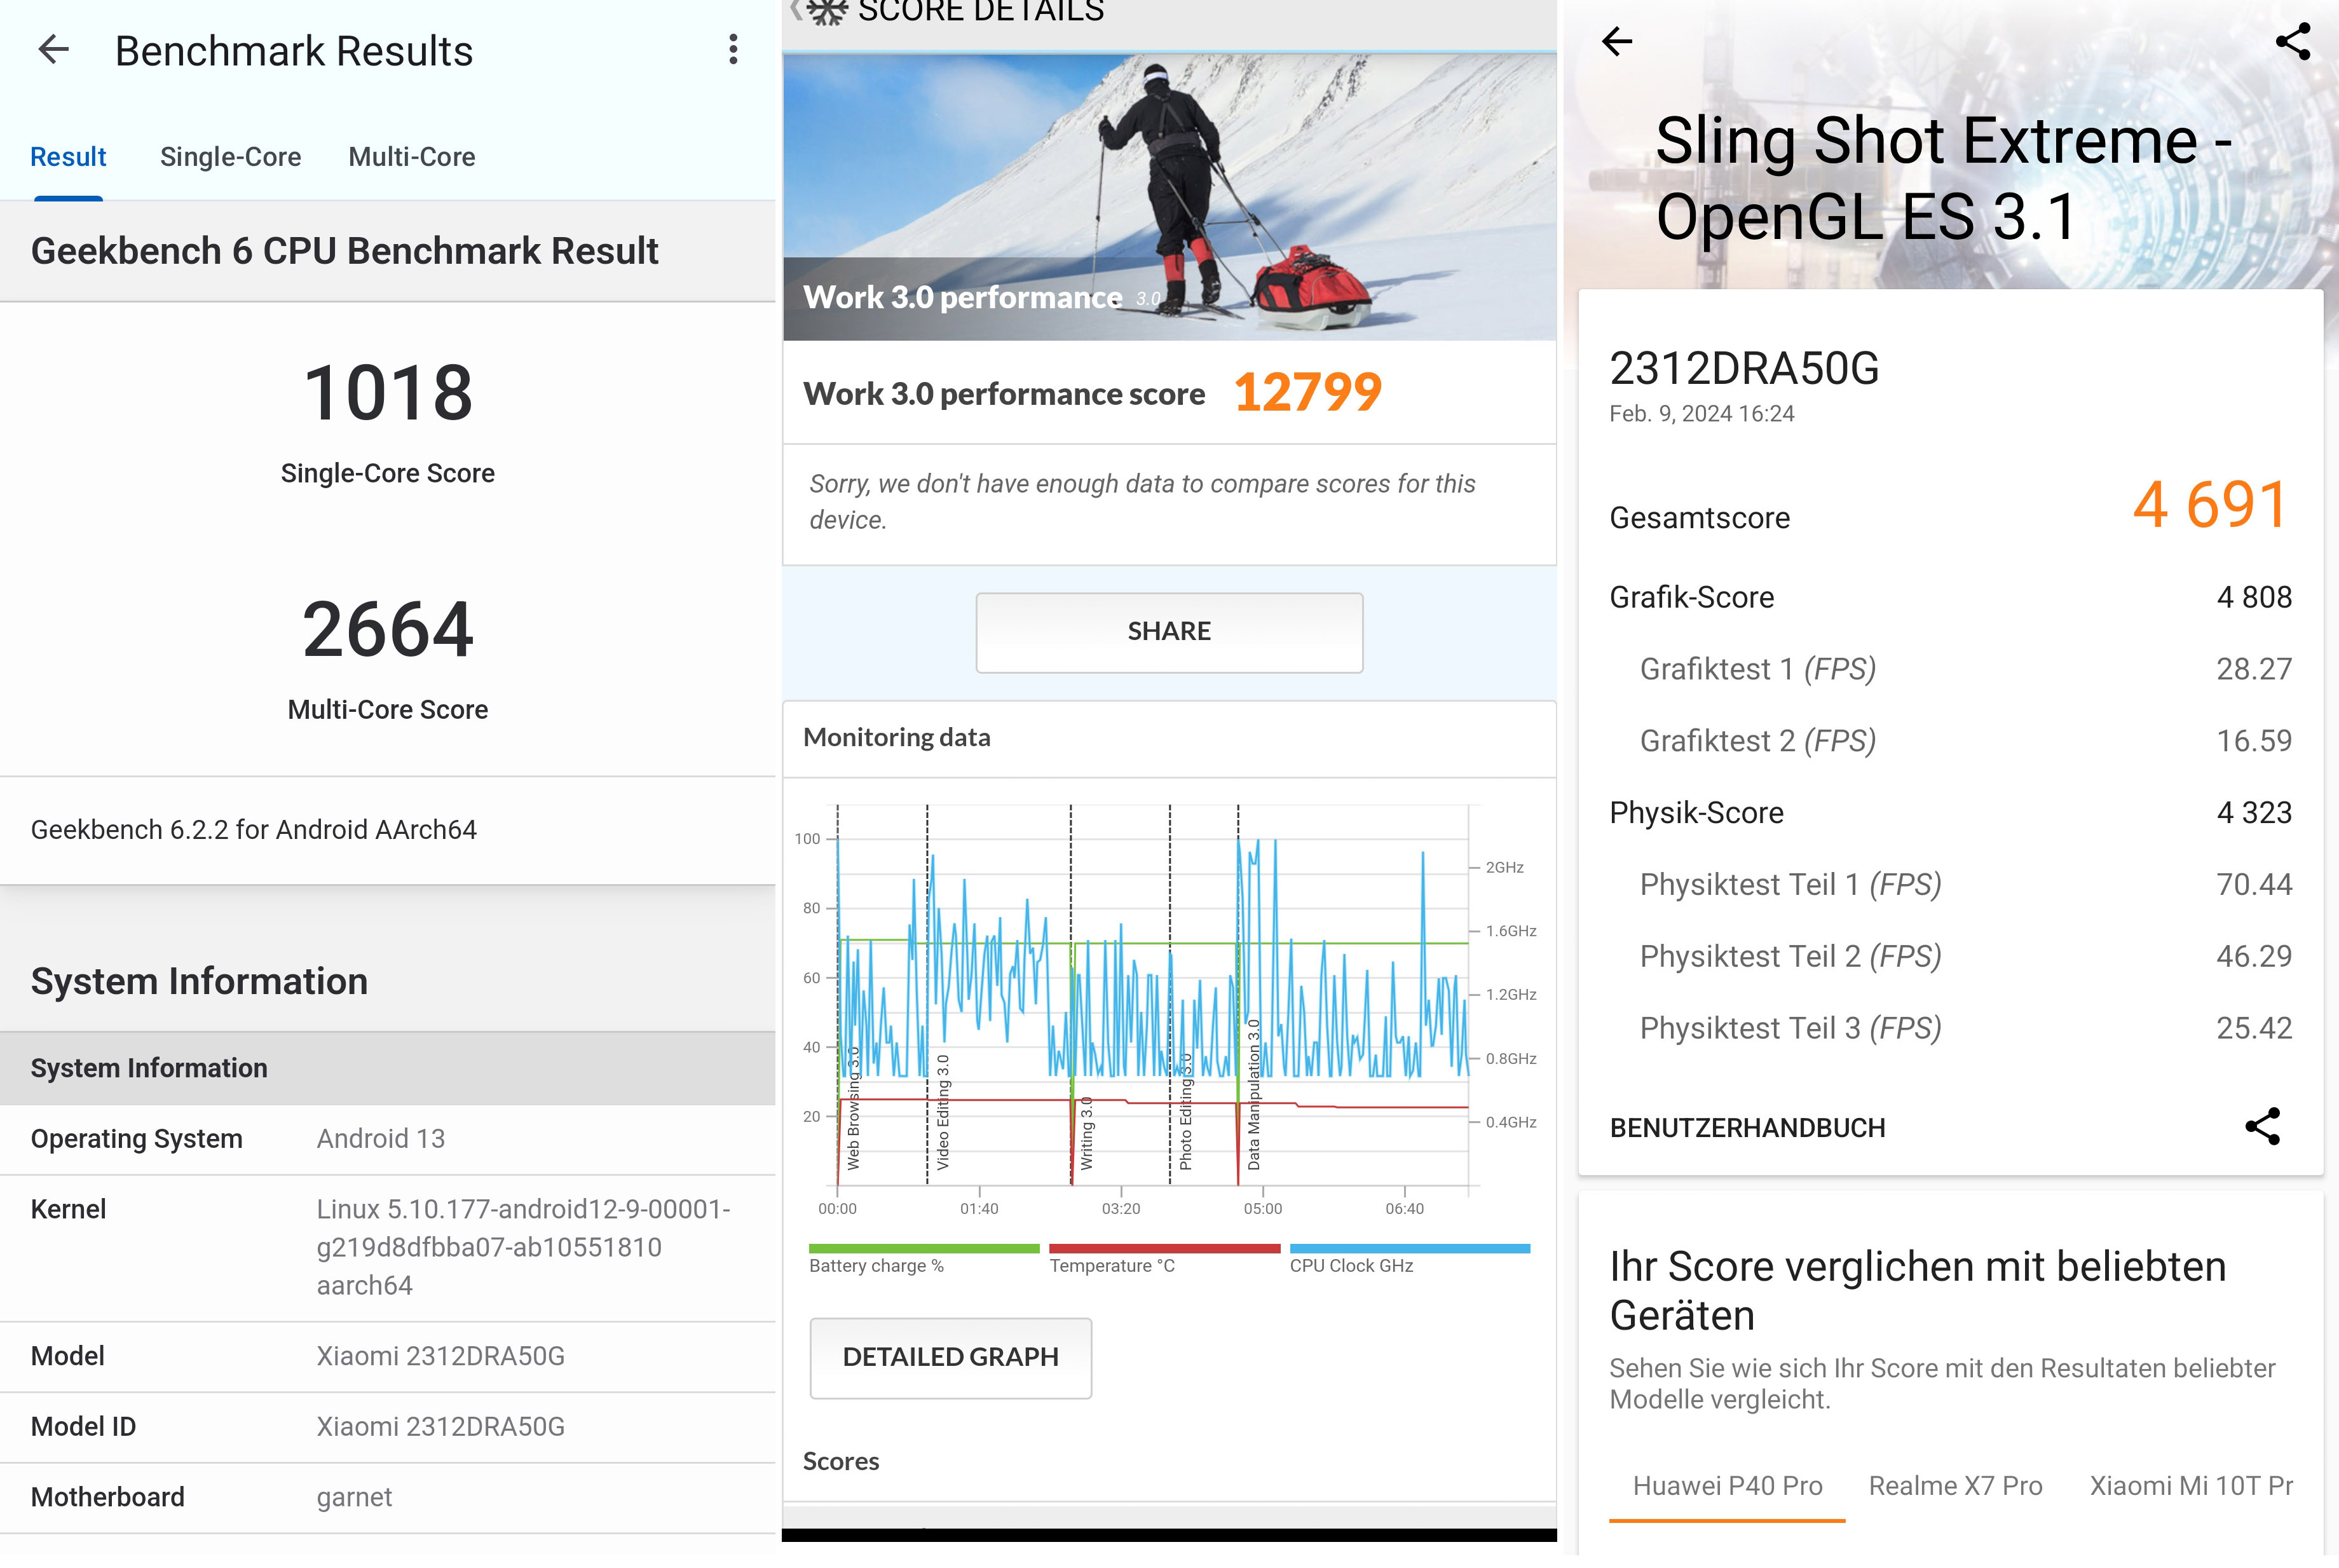The width and height of the screenshot is (2339, 1568).
Task: Select the Result tab
Action: (x=67, y=156)
